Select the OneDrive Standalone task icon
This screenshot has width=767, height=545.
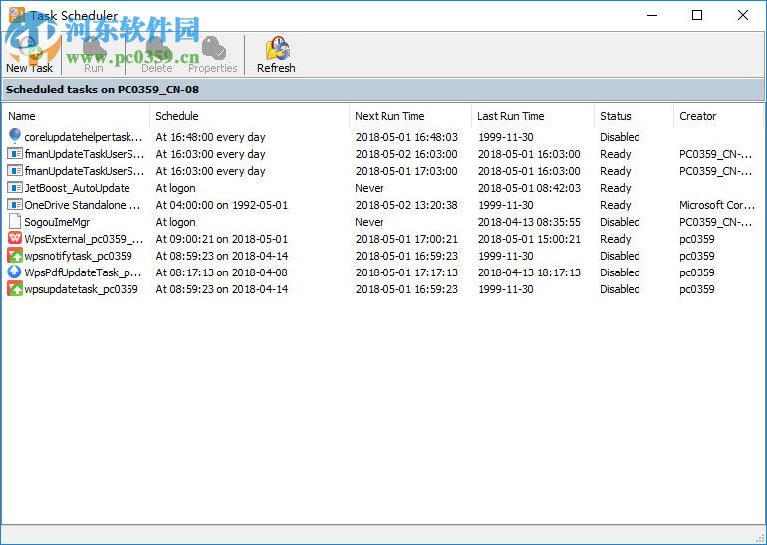[15, 205]
